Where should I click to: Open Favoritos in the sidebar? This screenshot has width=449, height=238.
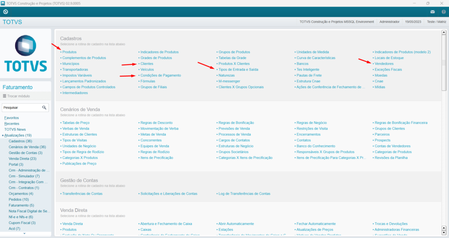(x=11, y=118)
